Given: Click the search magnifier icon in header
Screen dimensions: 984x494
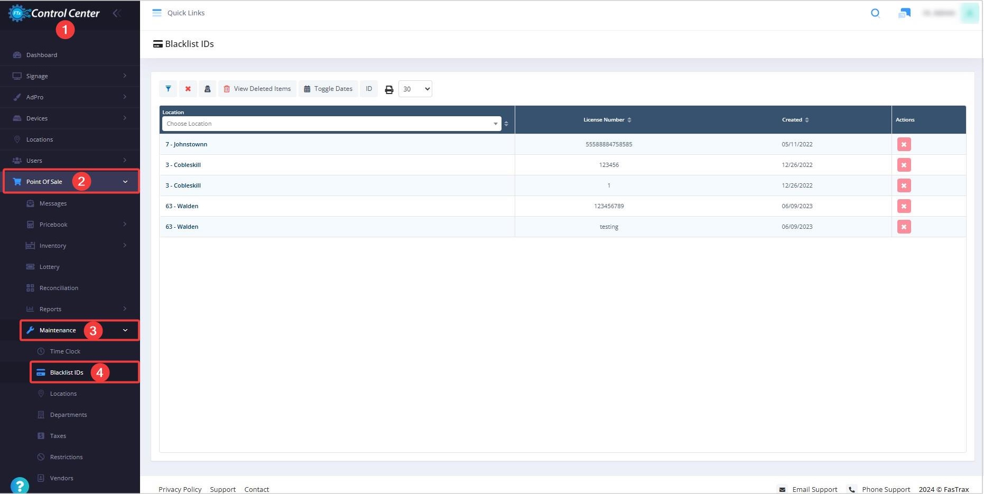Looking at the screenshot, I should (x=875, y=13).
